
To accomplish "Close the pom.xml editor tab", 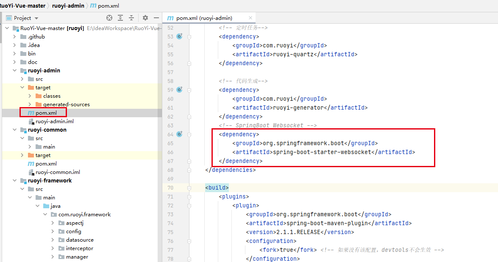I will (x=250, y=18).
